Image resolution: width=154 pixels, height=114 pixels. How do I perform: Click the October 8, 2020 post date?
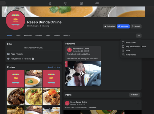click(x=76, y=104)
